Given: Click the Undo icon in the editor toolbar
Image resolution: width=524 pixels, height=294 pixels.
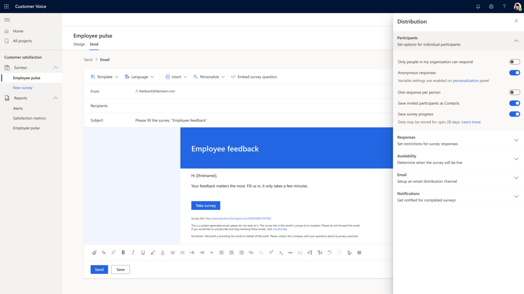Looking at the screenshot, I should pos(330,252).
